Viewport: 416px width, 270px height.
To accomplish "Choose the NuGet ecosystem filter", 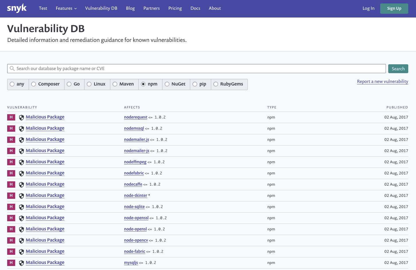I will point(176,84).
